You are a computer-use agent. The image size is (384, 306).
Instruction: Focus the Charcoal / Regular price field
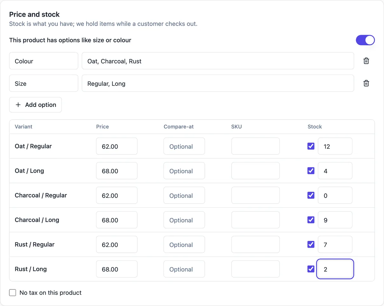click(x=117, y=195)
